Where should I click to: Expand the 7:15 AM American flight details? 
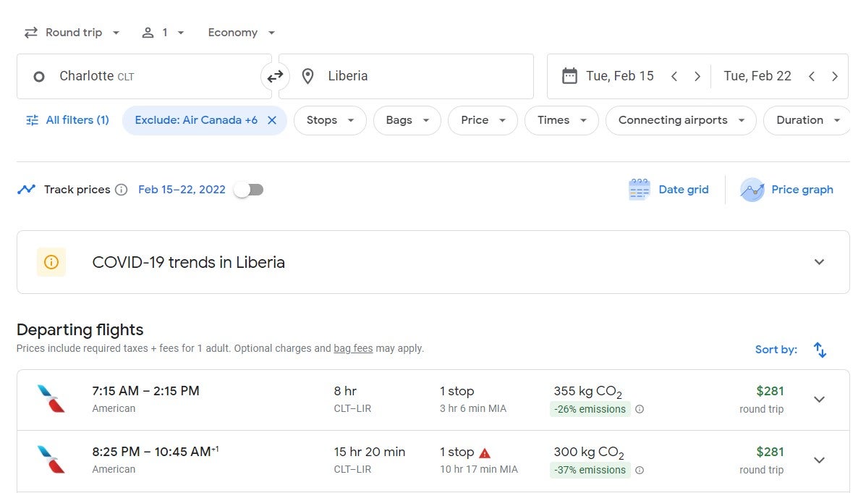[819, 400]
